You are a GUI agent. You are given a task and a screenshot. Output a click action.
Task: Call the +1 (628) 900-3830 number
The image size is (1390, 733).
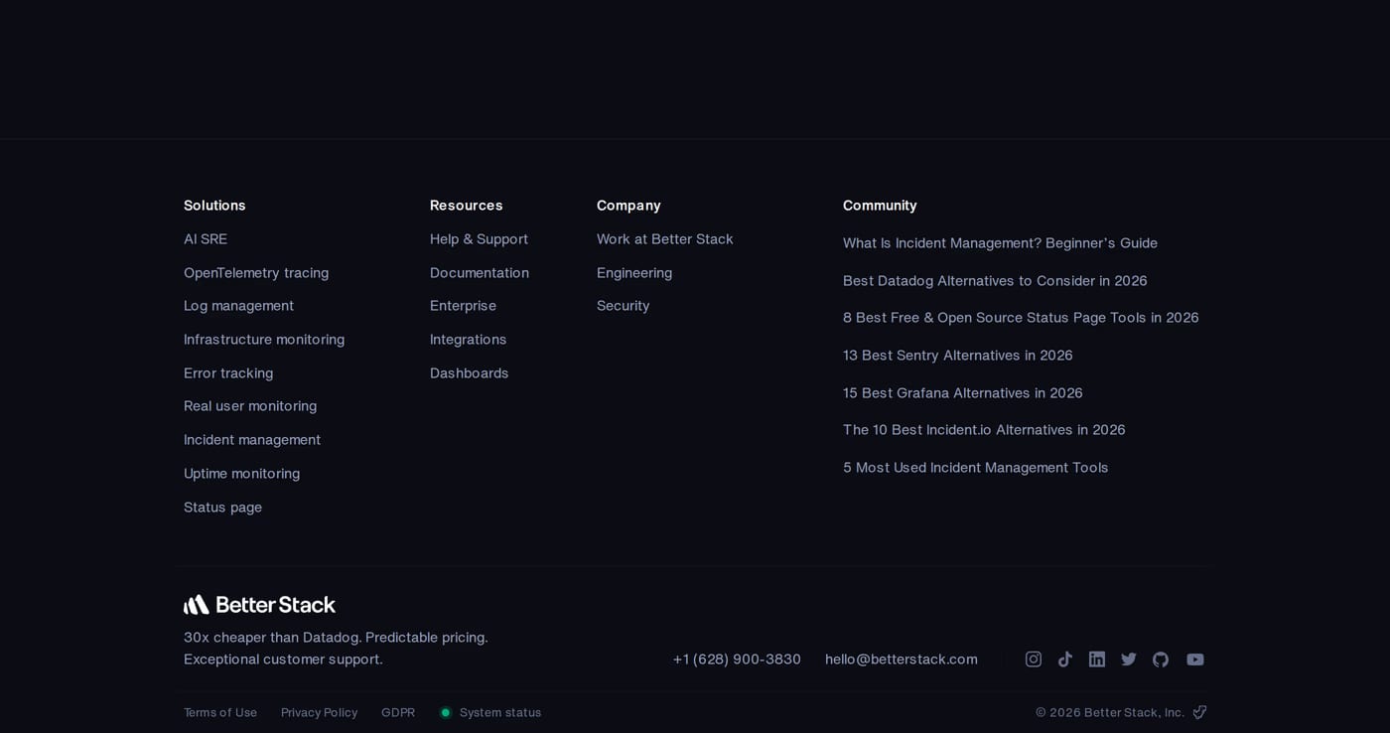click(x=737, y=660)
